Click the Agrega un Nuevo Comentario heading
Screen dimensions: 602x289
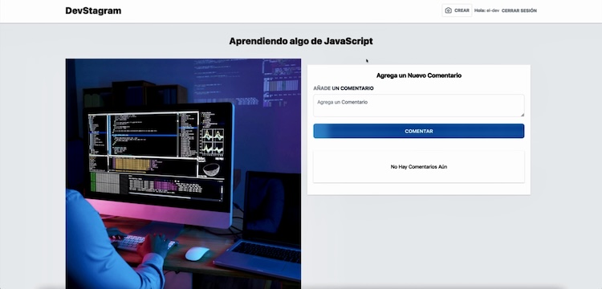point(419,75)
